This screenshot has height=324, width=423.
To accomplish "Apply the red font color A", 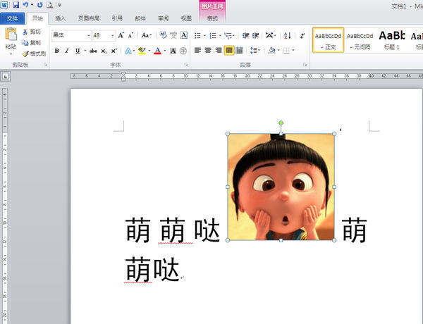I will (x=157, y=51).
